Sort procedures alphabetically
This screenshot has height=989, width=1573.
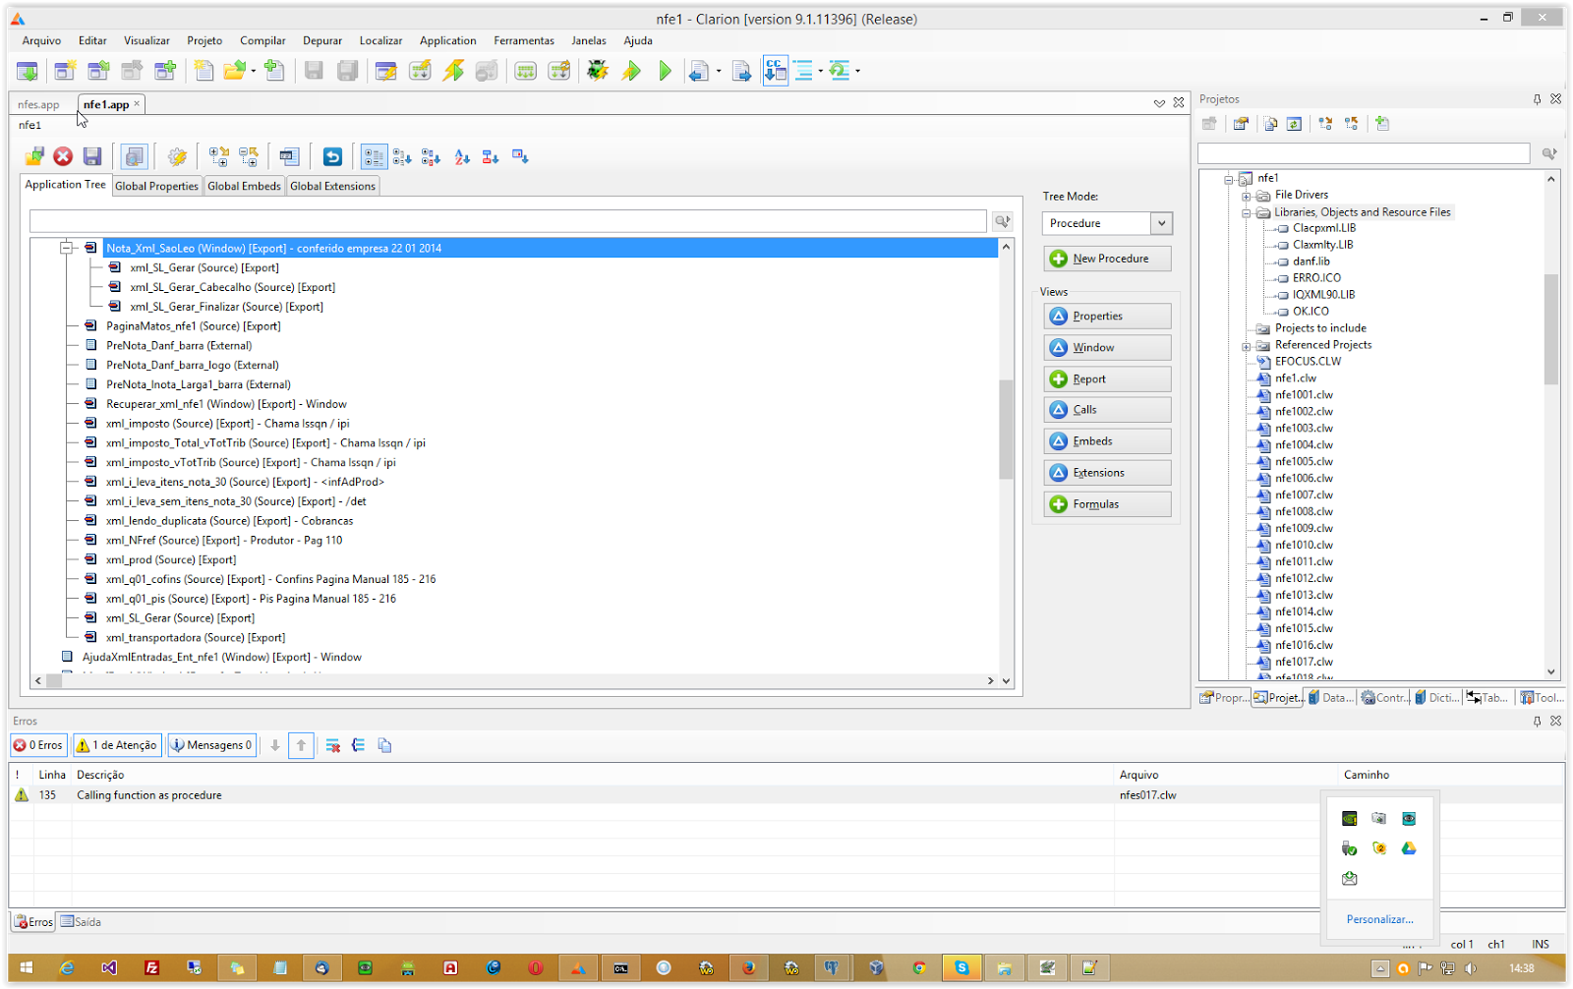(x=461, y=155)
